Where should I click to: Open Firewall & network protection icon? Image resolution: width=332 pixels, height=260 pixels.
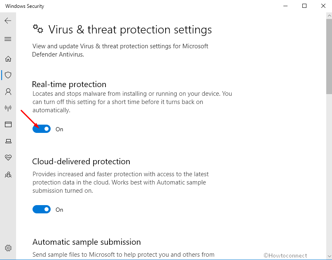click(8, 108)
